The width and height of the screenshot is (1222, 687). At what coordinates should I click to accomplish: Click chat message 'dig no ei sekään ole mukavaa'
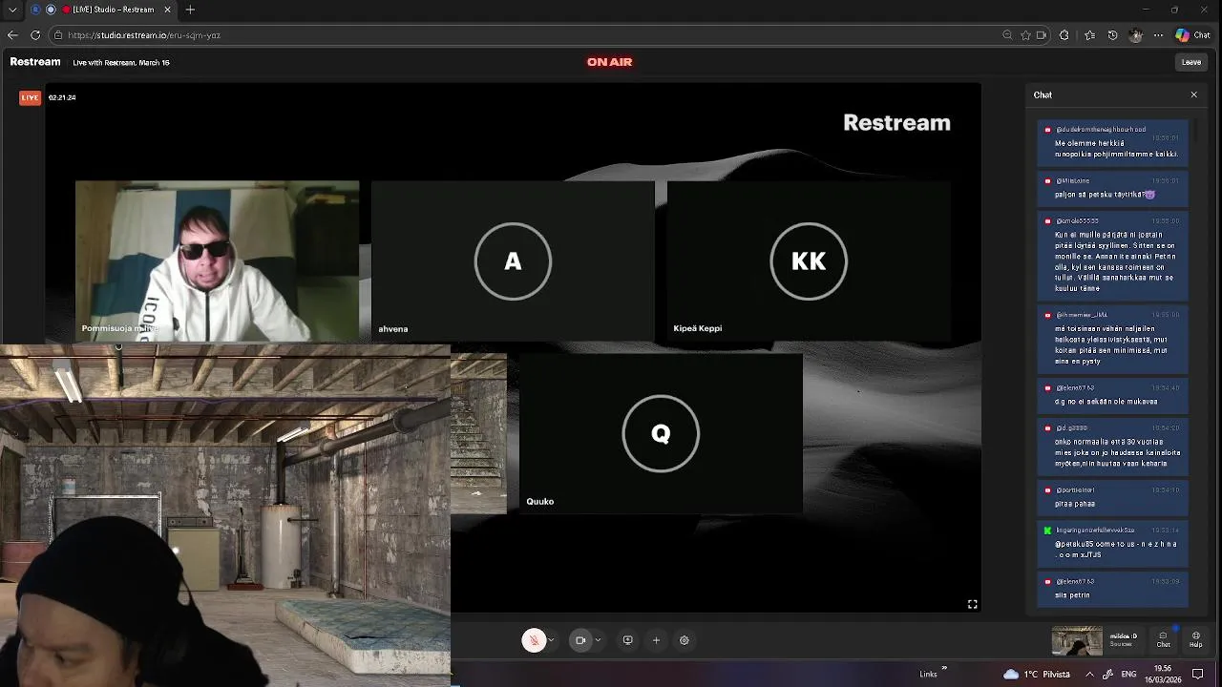1113,396
